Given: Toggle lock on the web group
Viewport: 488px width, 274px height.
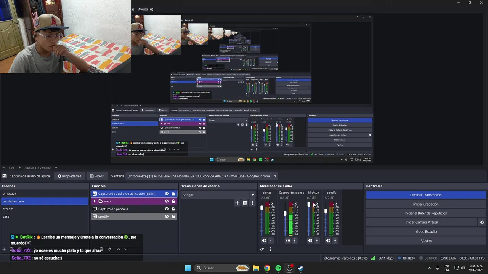Looking at the screenshot, I should tap(173, 201).
